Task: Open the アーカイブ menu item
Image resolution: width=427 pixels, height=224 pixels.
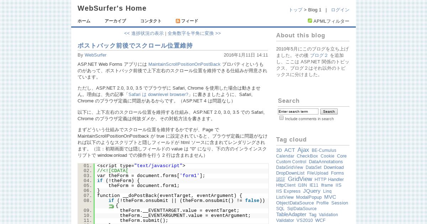Action: tap(115, 21)
